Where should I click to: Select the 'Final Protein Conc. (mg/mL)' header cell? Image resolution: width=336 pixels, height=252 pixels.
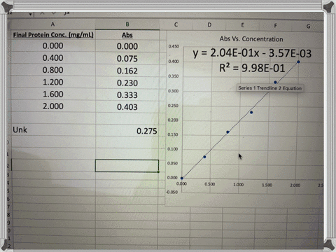tap(53, 35)
